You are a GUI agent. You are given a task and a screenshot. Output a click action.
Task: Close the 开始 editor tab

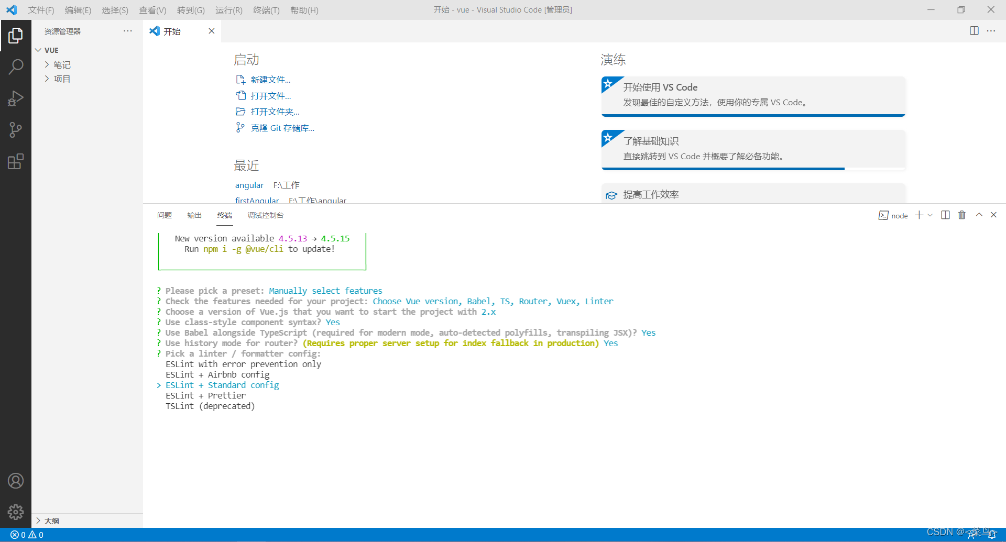tap(212, 31)
